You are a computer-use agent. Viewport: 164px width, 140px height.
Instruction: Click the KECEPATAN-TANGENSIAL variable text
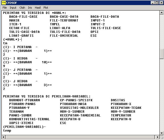click(80, 115)
